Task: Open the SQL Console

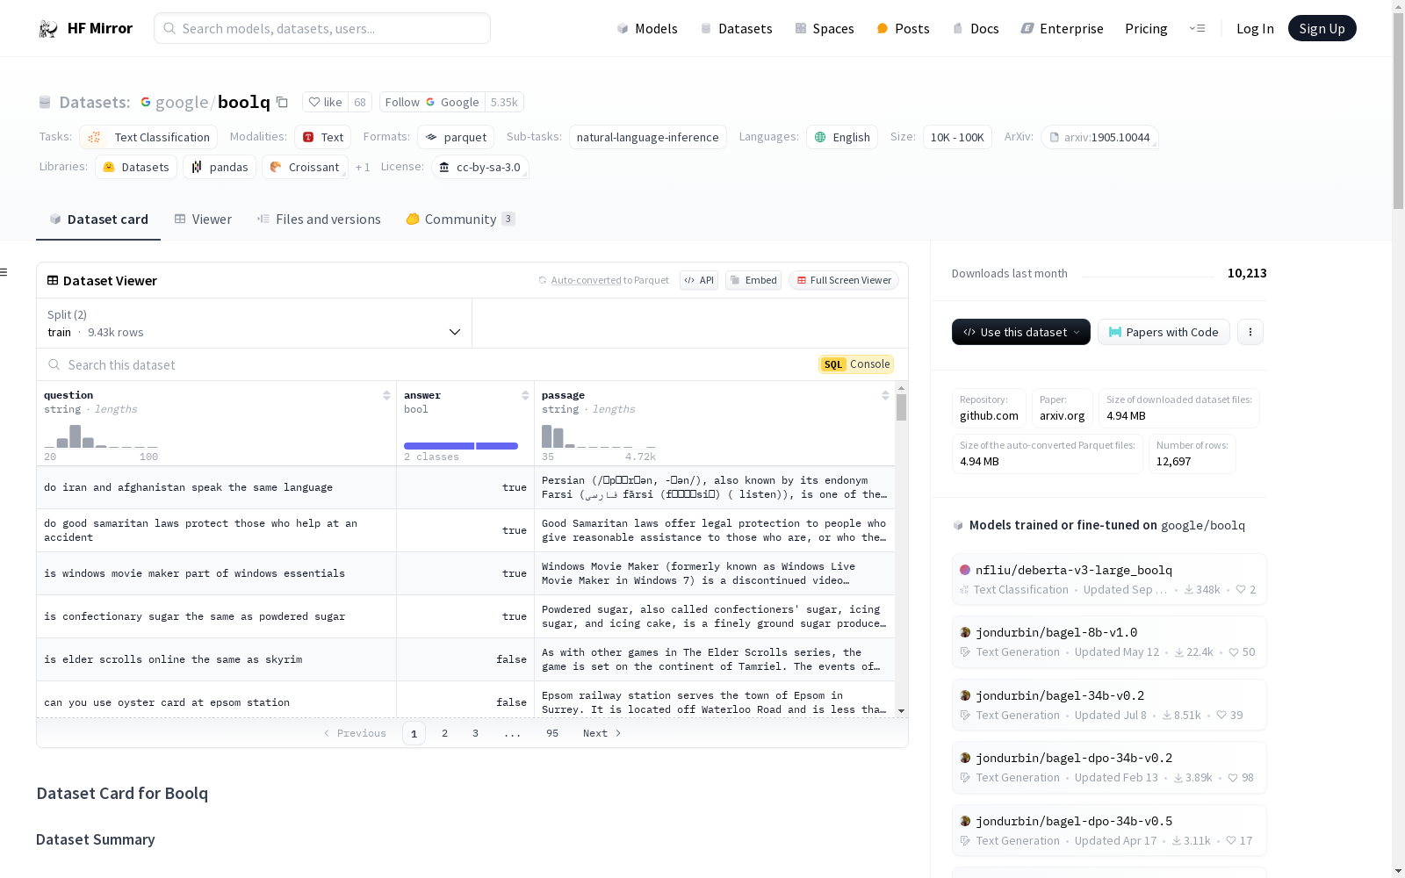Action: 856,364
